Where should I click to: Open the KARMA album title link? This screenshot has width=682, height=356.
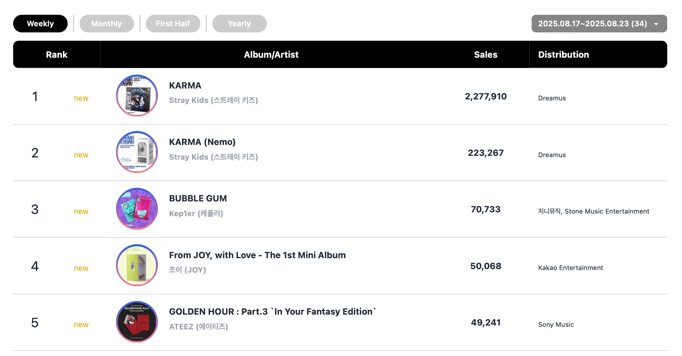tap(185, 85)
